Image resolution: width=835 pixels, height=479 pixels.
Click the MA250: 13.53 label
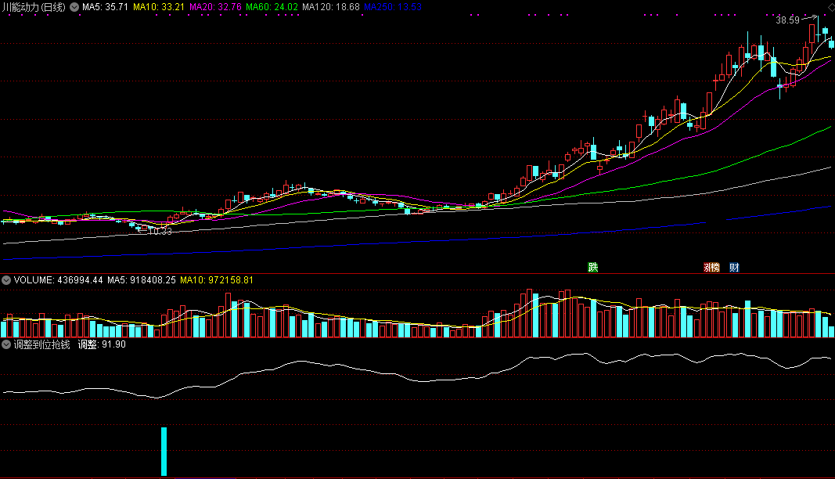393,8
